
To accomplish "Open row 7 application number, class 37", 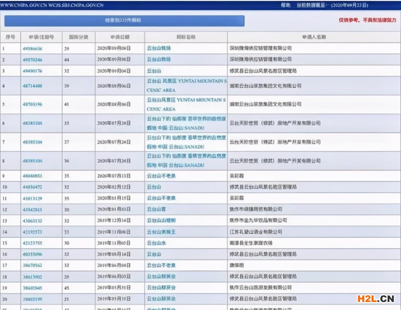I will pos(33,142).
